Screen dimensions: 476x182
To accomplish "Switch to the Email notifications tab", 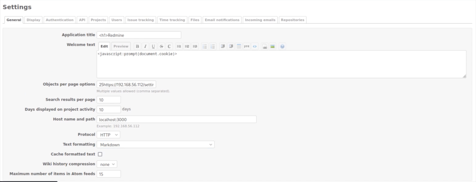I will [x=222, y=19].
